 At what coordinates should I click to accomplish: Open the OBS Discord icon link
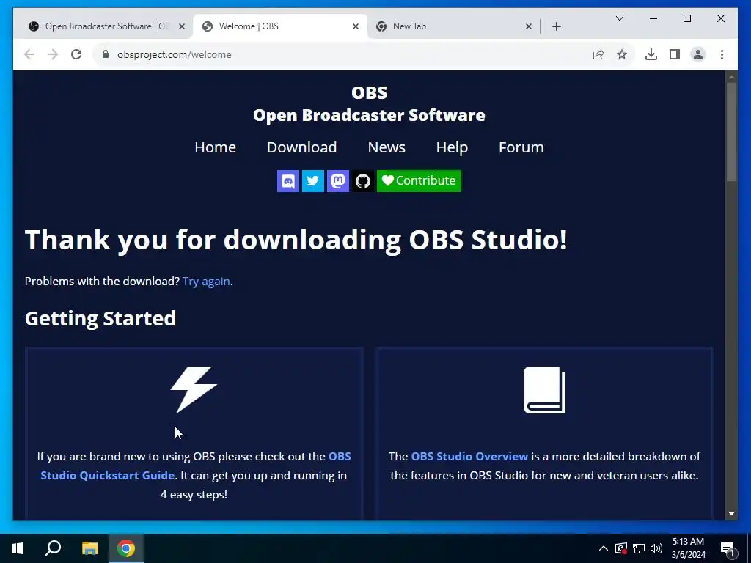287,181
